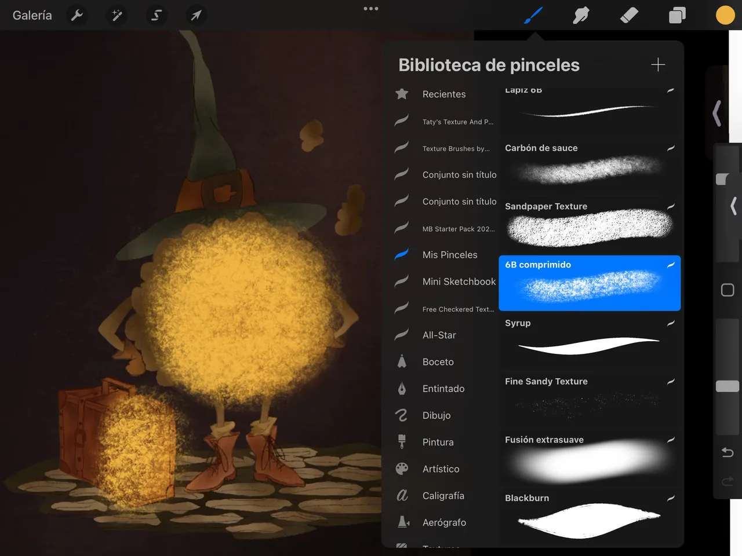This screenshot has height=556, width=742.
Task: Open the Actions wrench menu
Action: [77, 16]
